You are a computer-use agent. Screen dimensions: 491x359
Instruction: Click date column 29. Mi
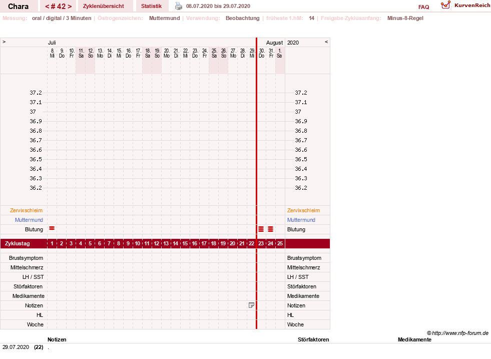tap(252, 53)
